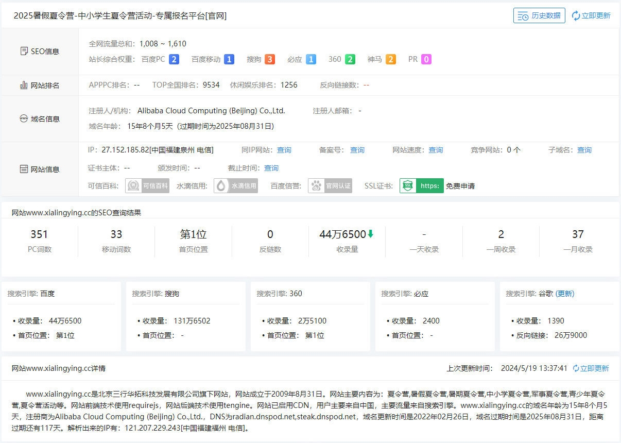Click 查询 next to 截止时间
Image resolution: width=621 pixels, height=443 pixels.
[271, 168]
